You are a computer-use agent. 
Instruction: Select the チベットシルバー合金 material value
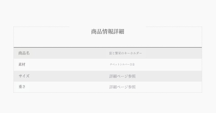coord(122,64)
